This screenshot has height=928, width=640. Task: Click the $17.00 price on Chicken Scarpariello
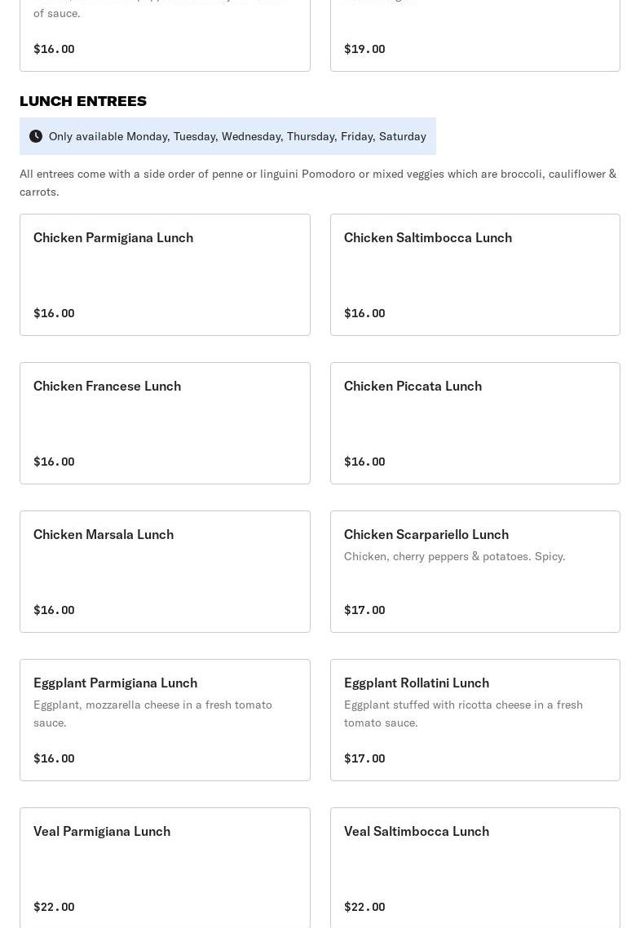[x=364, y=610]
